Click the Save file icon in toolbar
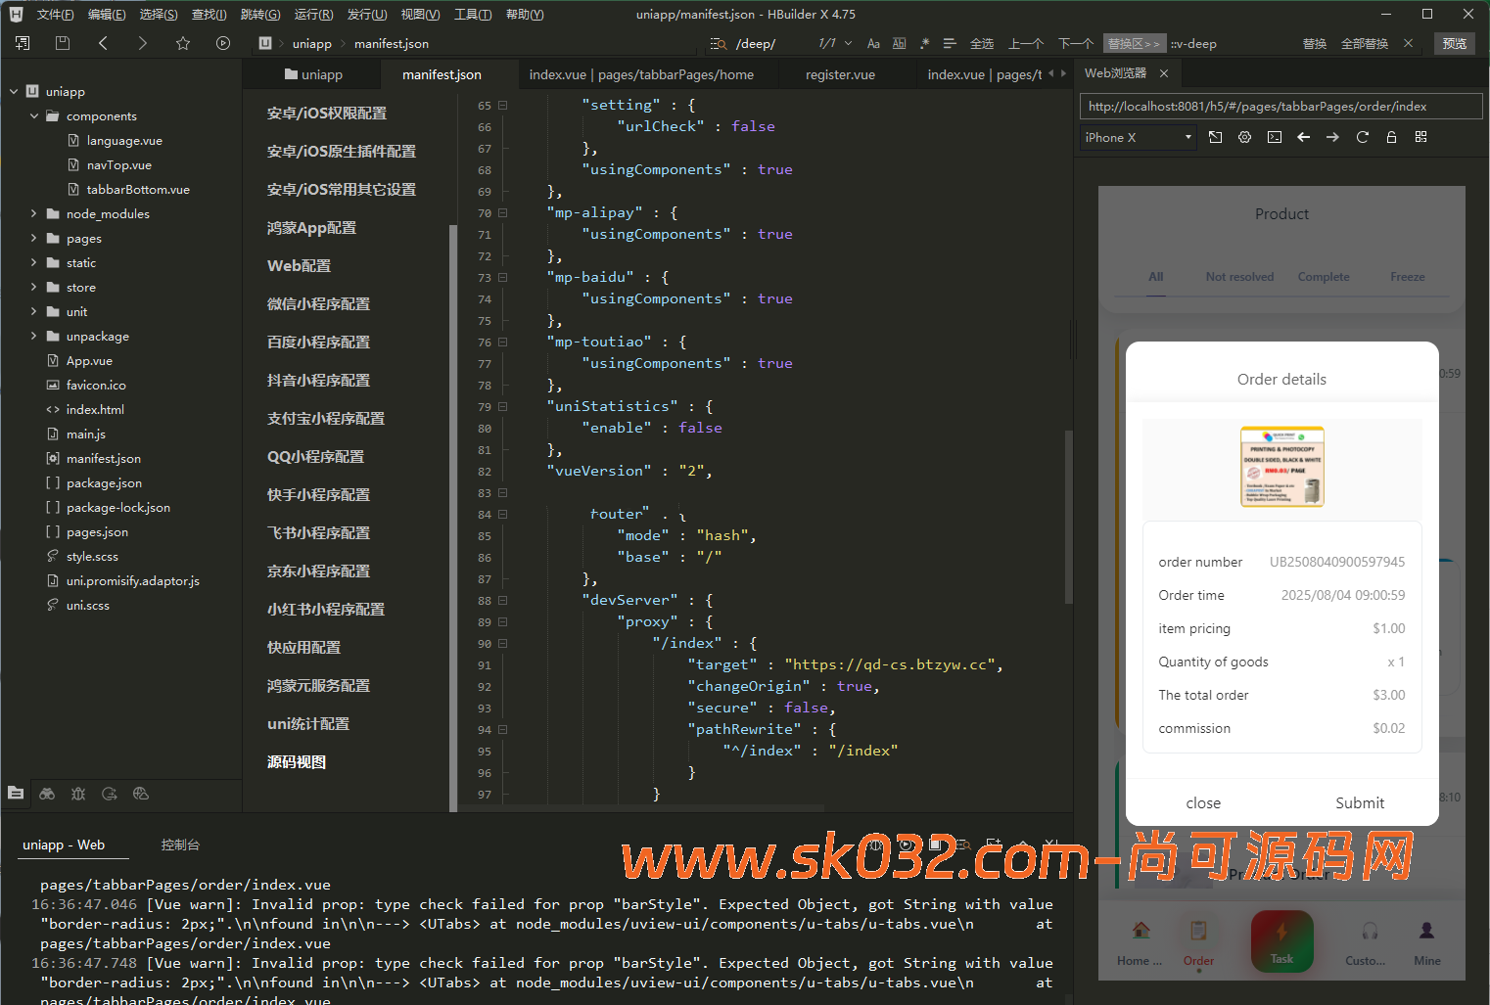 [x=63, y=43]
